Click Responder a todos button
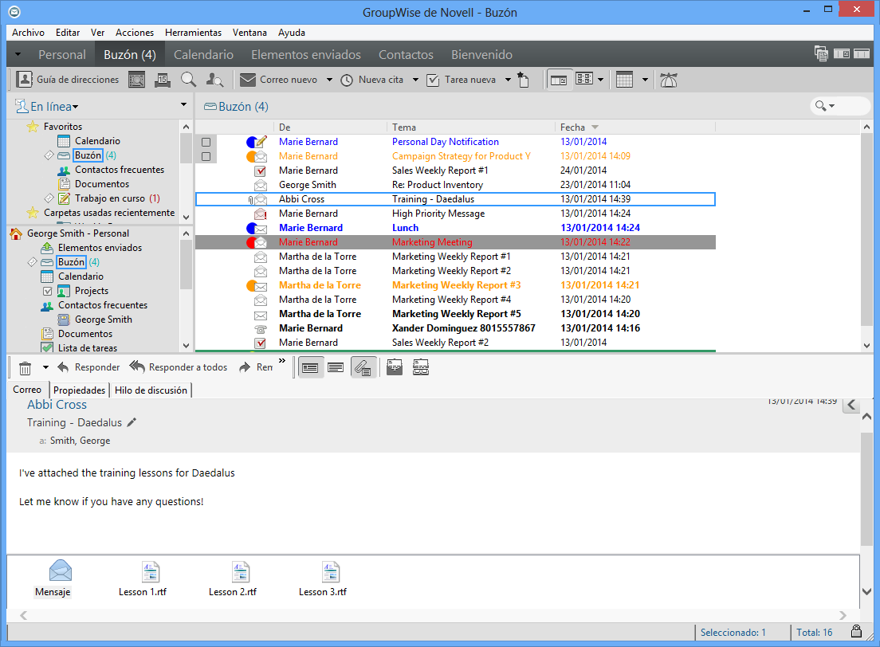The width and height of the screenshot is (880, 647). click(x=179, y=367)
